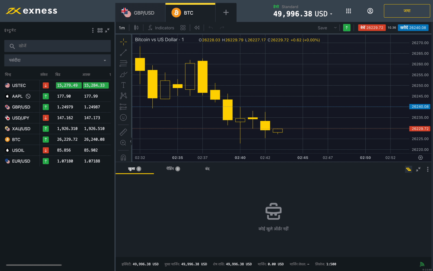Save the chart layout
Viewport: 433px width, 271px height.
[x=322, y=28]
